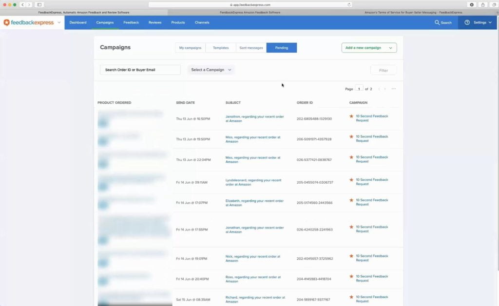Click star icon in order 202-4045657-3725962 row
The height and width of the screenshot is (306, 499).
(351, 256)
